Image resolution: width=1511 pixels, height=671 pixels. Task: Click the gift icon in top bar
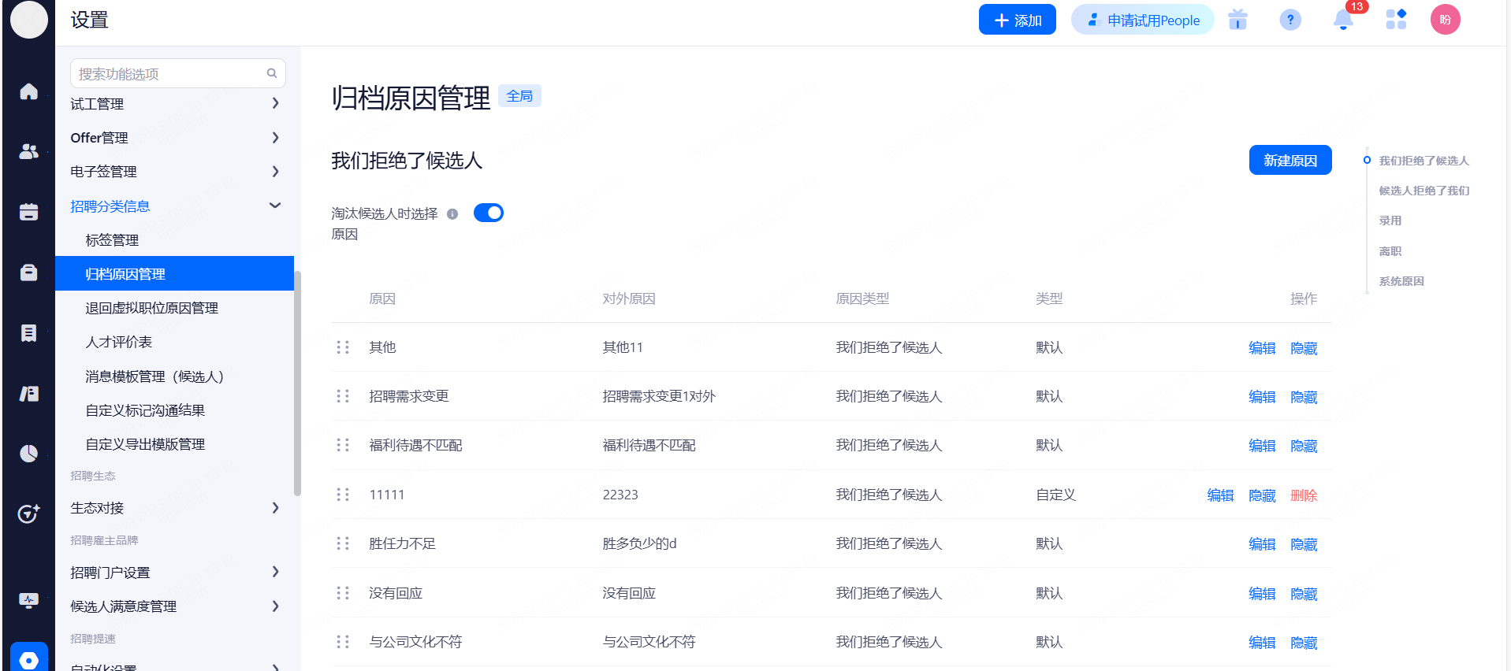[x=1237, y=20]
